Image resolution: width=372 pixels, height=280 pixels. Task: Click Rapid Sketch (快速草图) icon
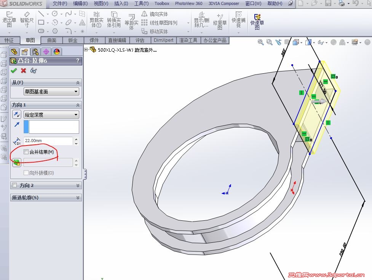tap(257, 17)
